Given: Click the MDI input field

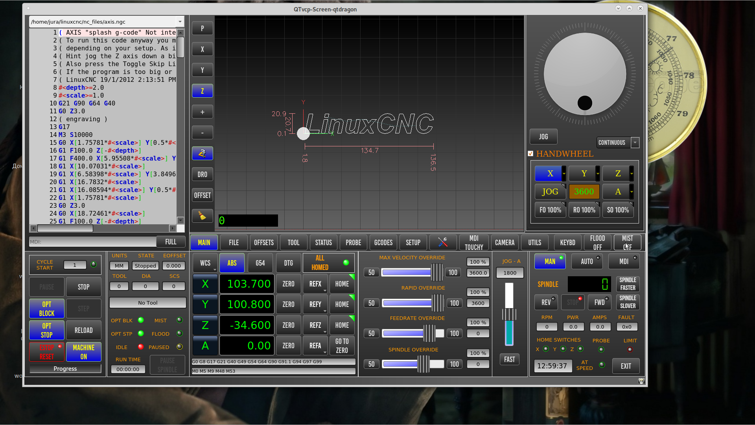Looking at the screenshot, I should pyautogui.click(x=92, y=242).
